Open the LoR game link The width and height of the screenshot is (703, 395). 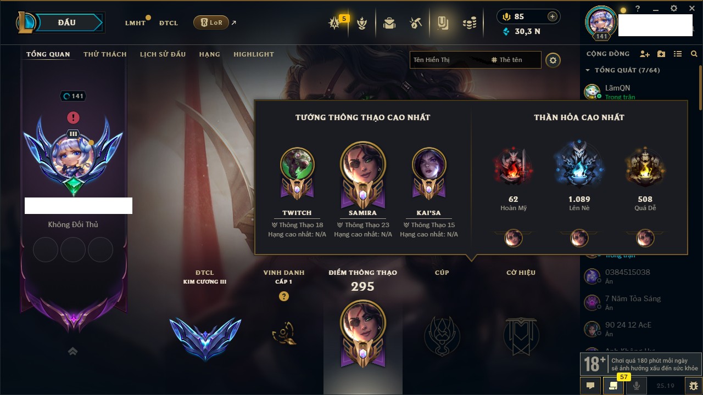[211, 22]
